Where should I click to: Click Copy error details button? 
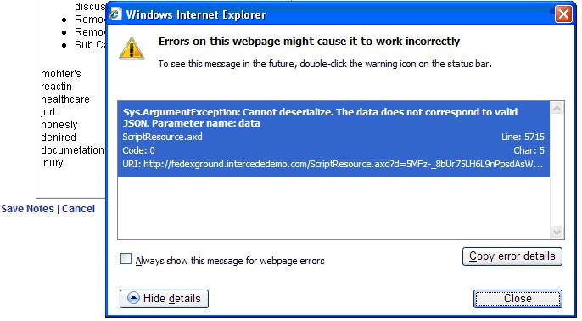512,256
